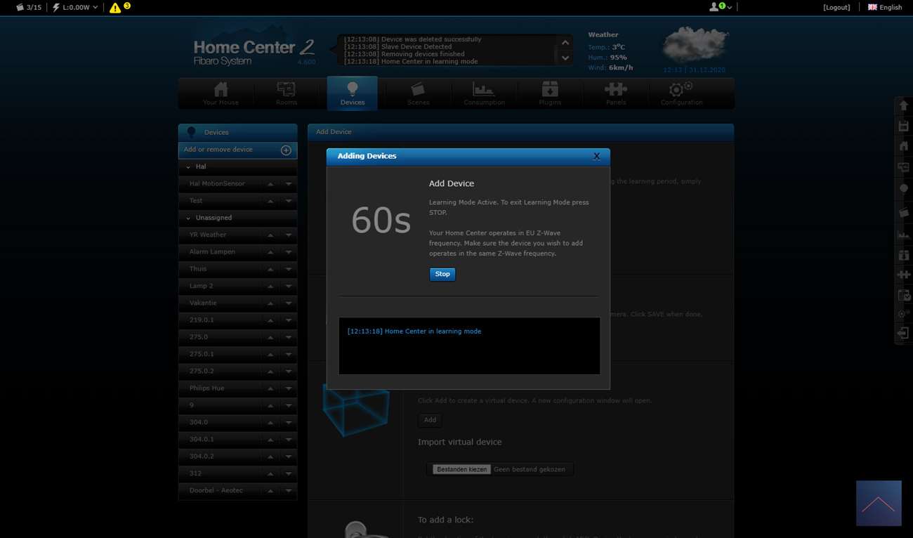Click the plus icon beside Add or remove device
Screen dimensions: 913x538
[286, 150]
